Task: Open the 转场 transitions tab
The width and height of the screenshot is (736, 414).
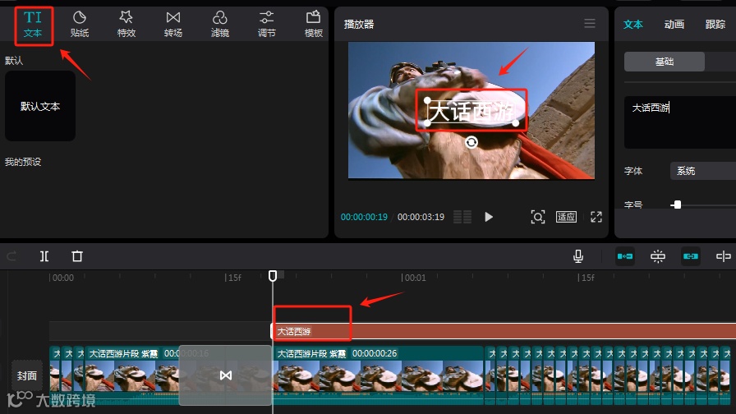Action: click(x=173, y=25)
